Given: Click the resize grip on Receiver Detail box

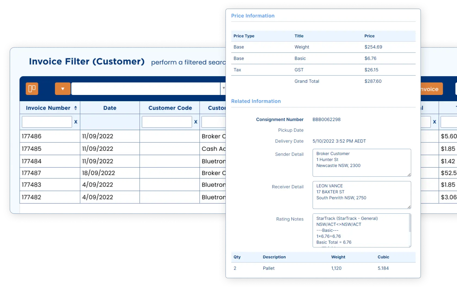Looking at the screenshot, I should (x=409, y=208).
